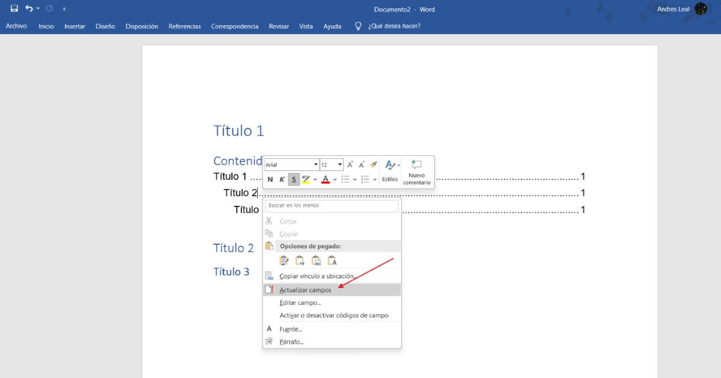Select Actualizar campos in context menu

pyautogui.click(x=332, y=290)
